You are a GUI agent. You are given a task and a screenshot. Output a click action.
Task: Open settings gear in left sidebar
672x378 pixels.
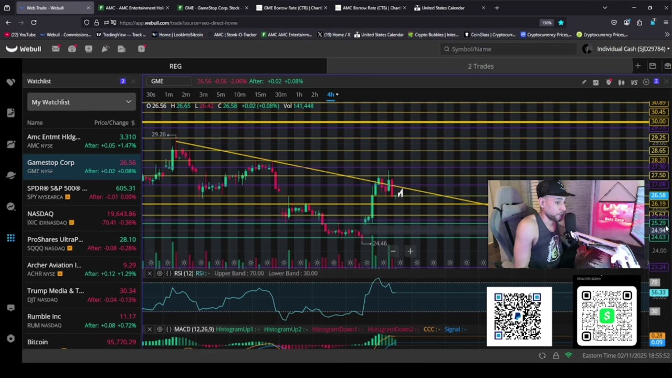10,339
